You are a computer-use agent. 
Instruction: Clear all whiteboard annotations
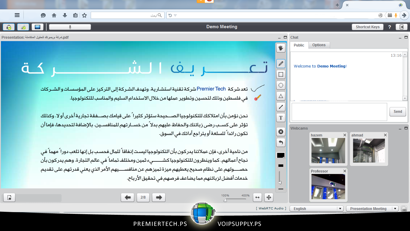tap(281, 132)
